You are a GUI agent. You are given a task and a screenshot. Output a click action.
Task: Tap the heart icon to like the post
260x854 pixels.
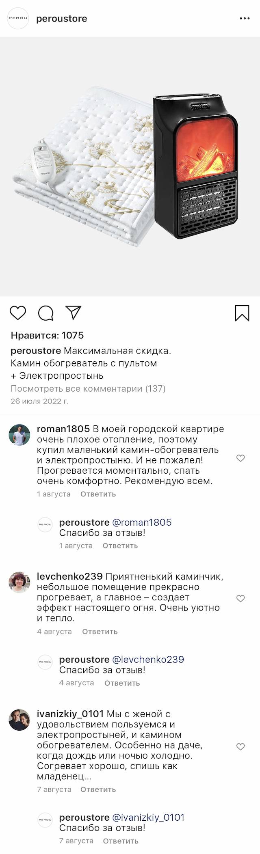point(18,313)
